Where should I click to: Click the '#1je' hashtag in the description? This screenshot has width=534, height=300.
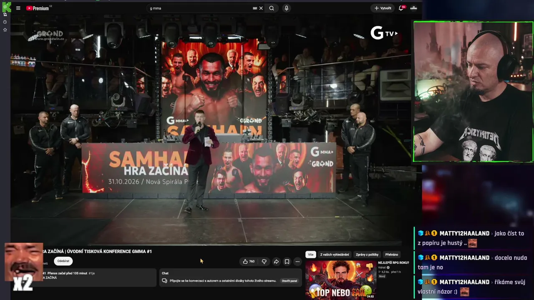[92, 273]
